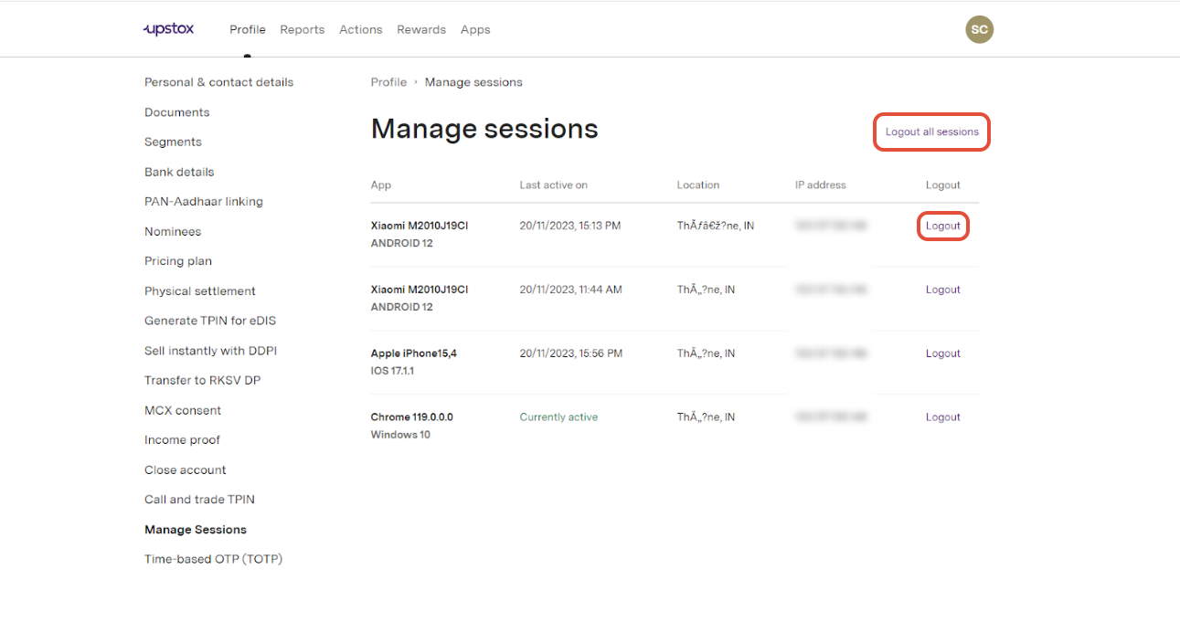Open Personal & contact details

tap(219, 82)
